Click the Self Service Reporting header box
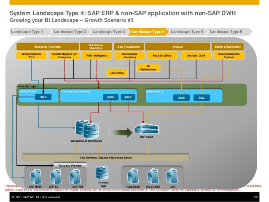 tap(96, 47)
